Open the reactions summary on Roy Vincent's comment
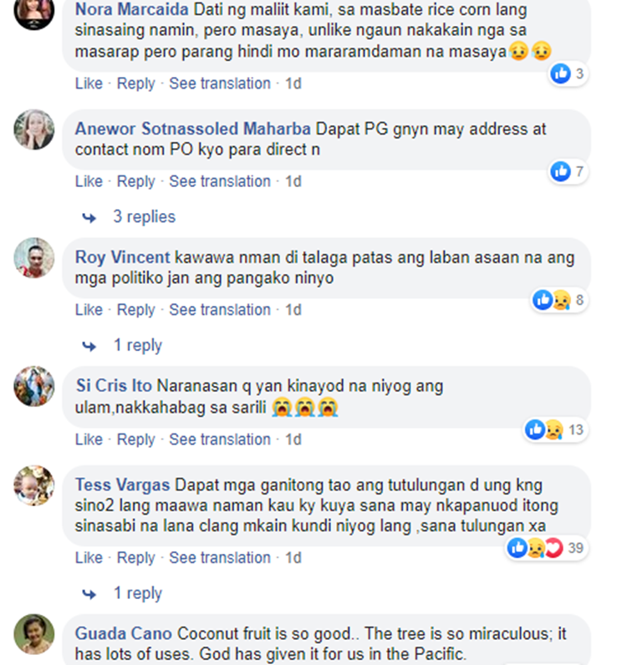The image size is (627, 665). pyautogui.click(x=559, y=300)
